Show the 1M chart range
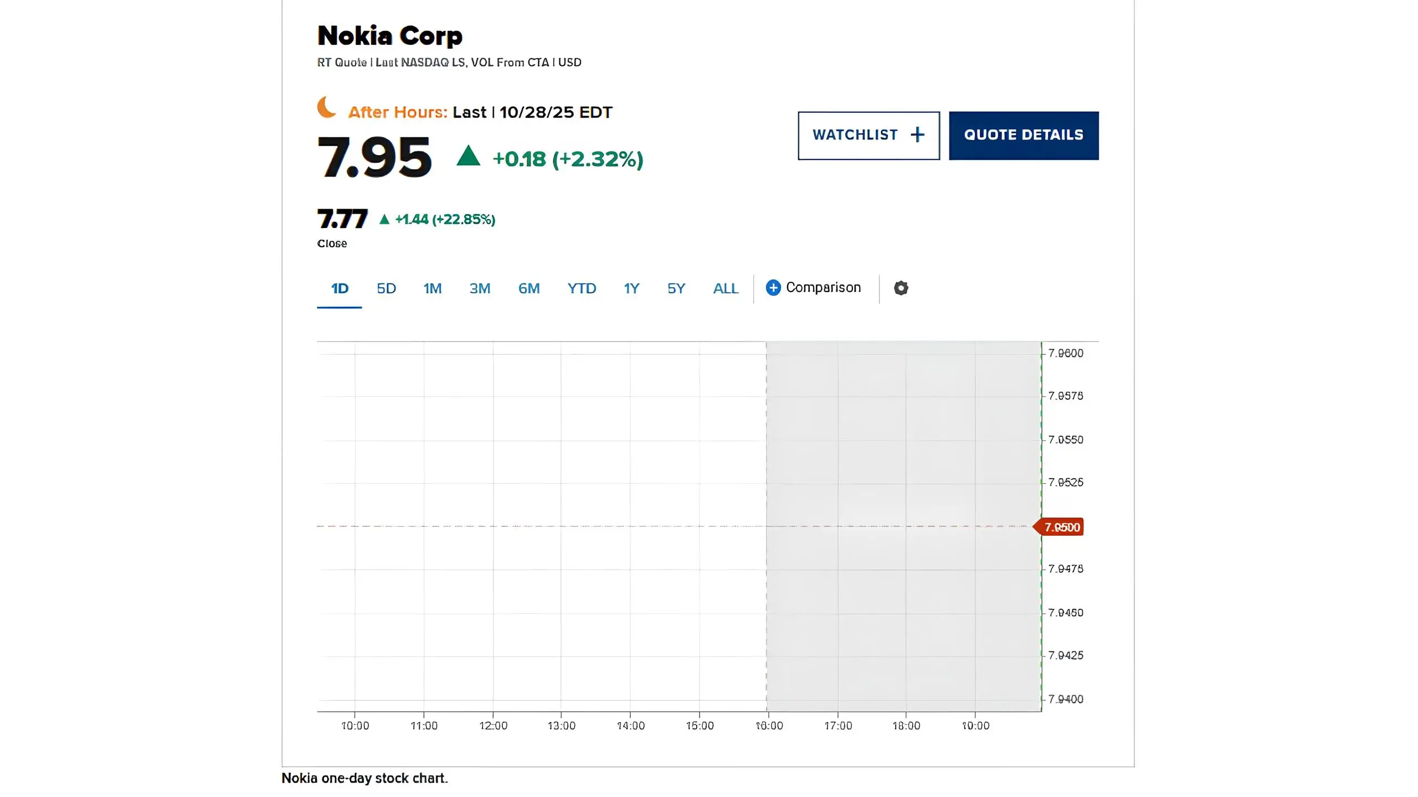 tap(432, 288)
